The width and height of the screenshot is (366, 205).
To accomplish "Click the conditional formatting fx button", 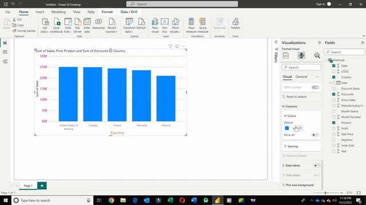I will coord(300,128).
